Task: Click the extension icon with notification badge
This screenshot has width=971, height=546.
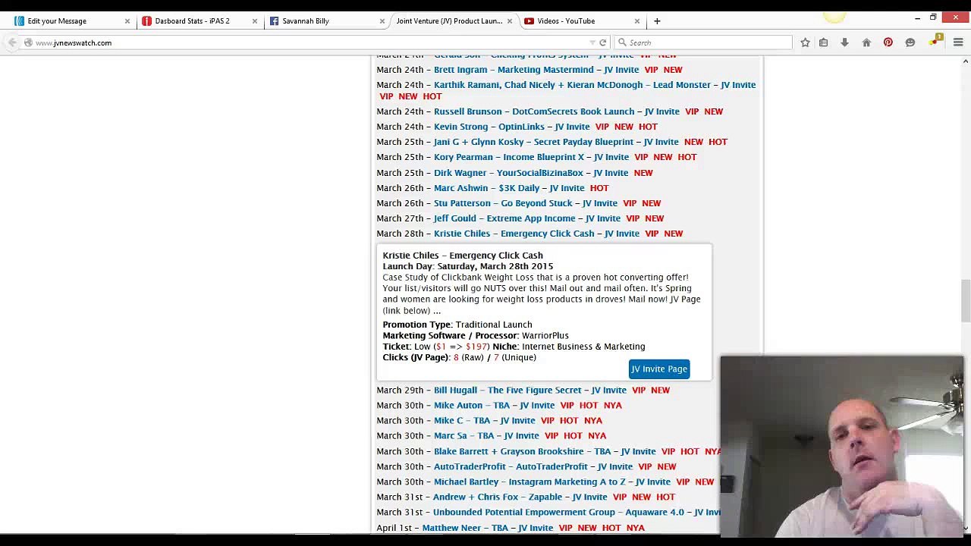Action: (x=935, y=40)
